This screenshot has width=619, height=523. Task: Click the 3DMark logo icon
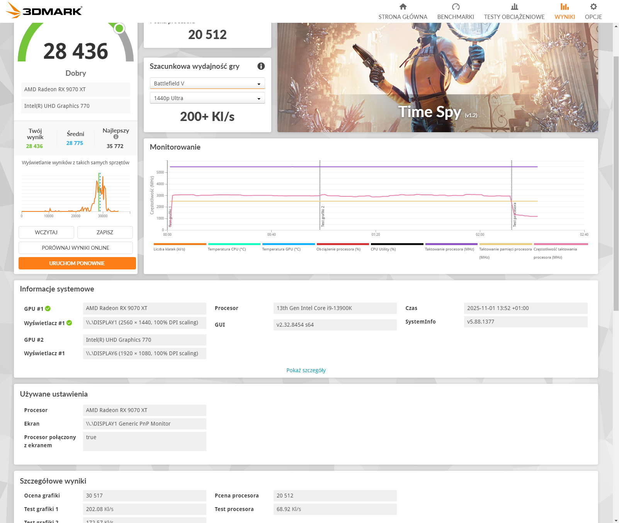(x=14, y=10)
